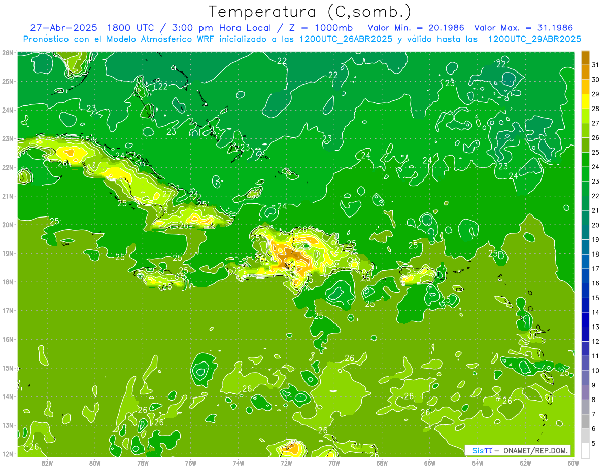
Task: Click the "14N" latitude axis label
Action: 8,396
